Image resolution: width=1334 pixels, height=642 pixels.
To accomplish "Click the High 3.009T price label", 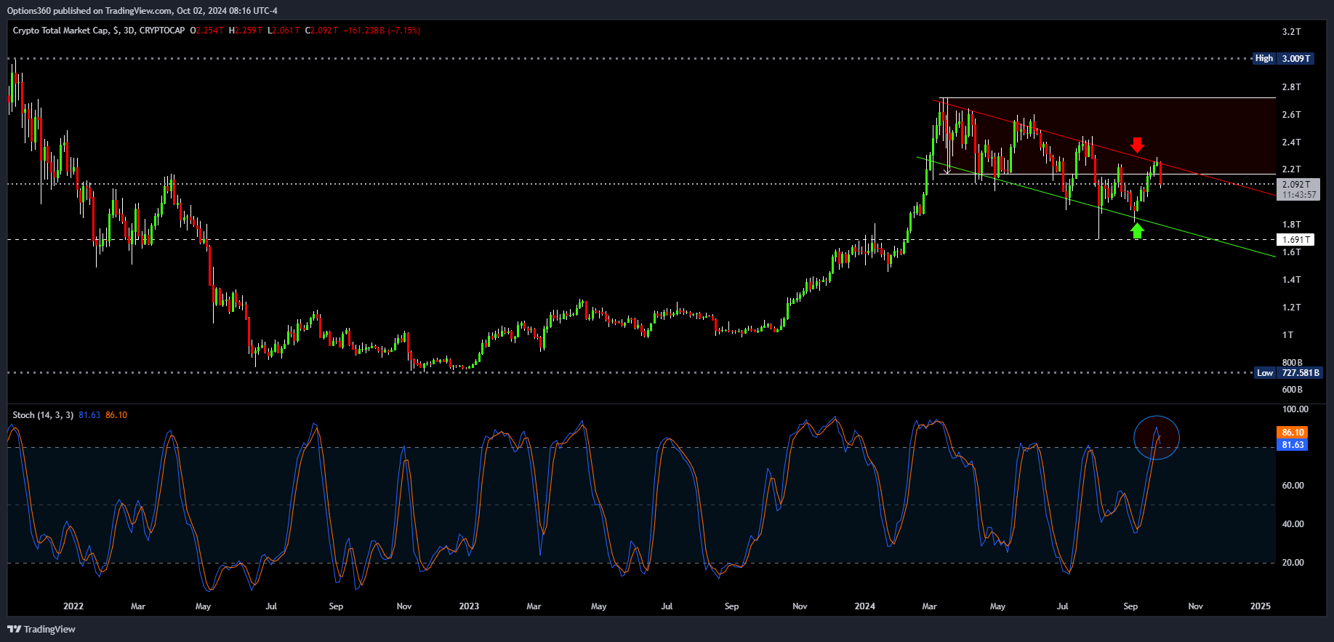I will 1283,58.
